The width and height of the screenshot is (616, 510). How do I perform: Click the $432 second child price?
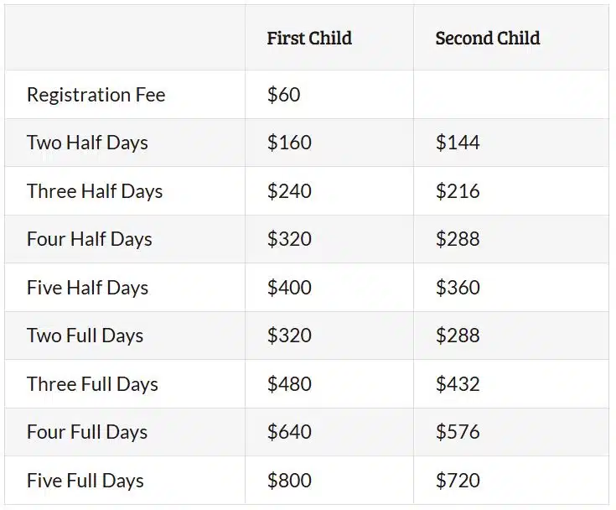tap(458, 384)
